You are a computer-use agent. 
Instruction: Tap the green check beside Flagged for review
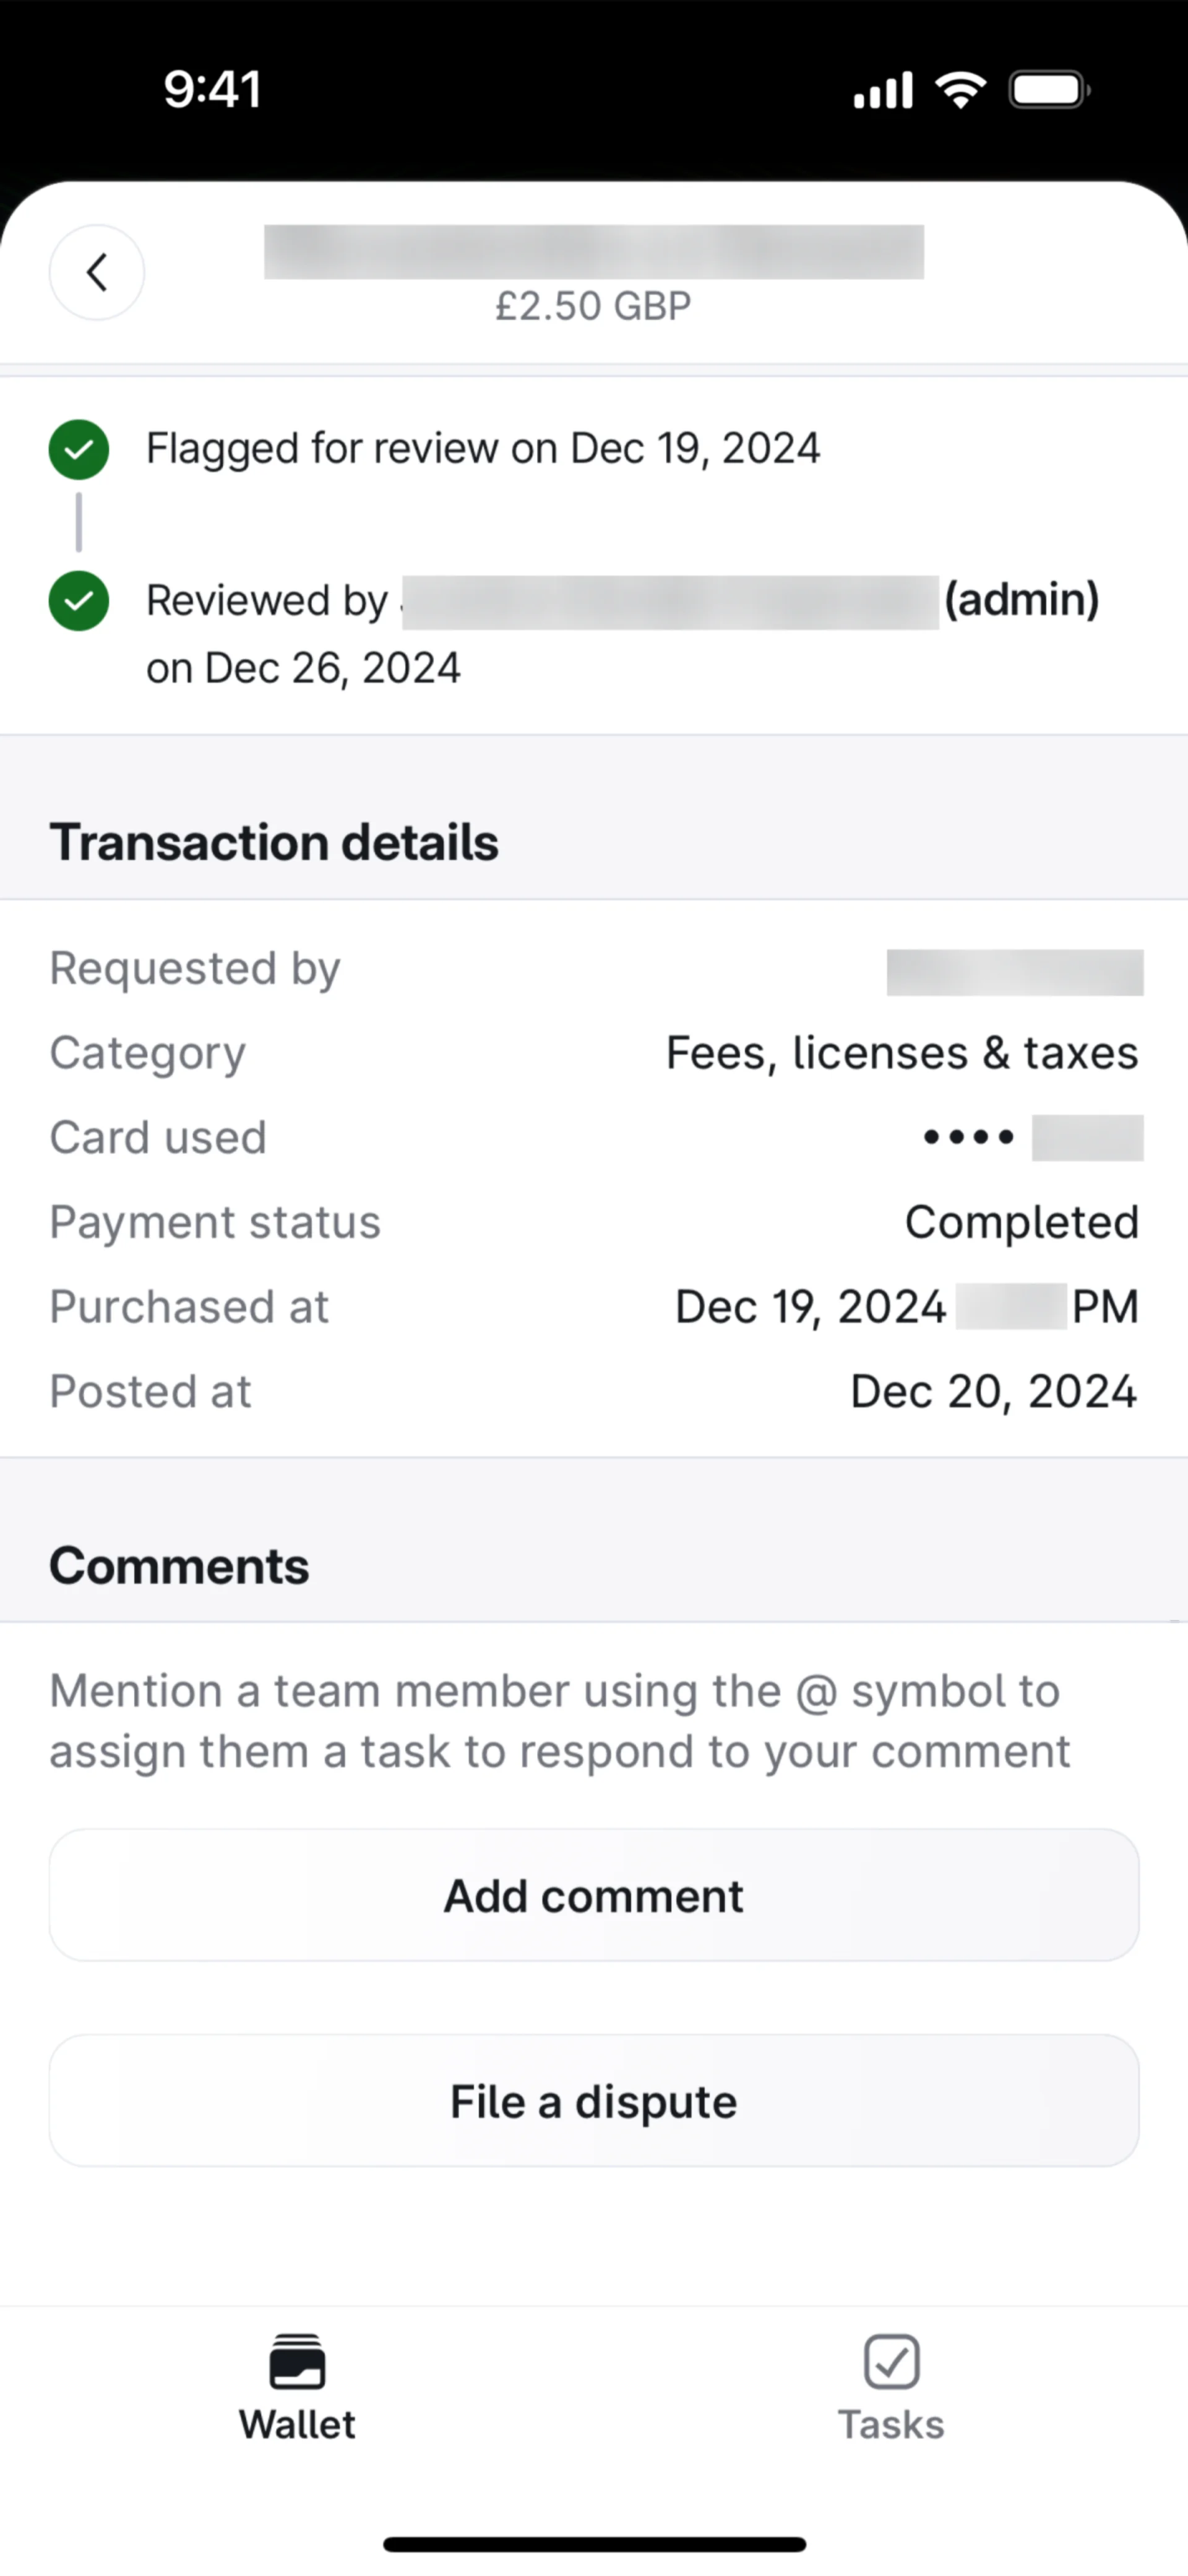[x=79, y=449]
